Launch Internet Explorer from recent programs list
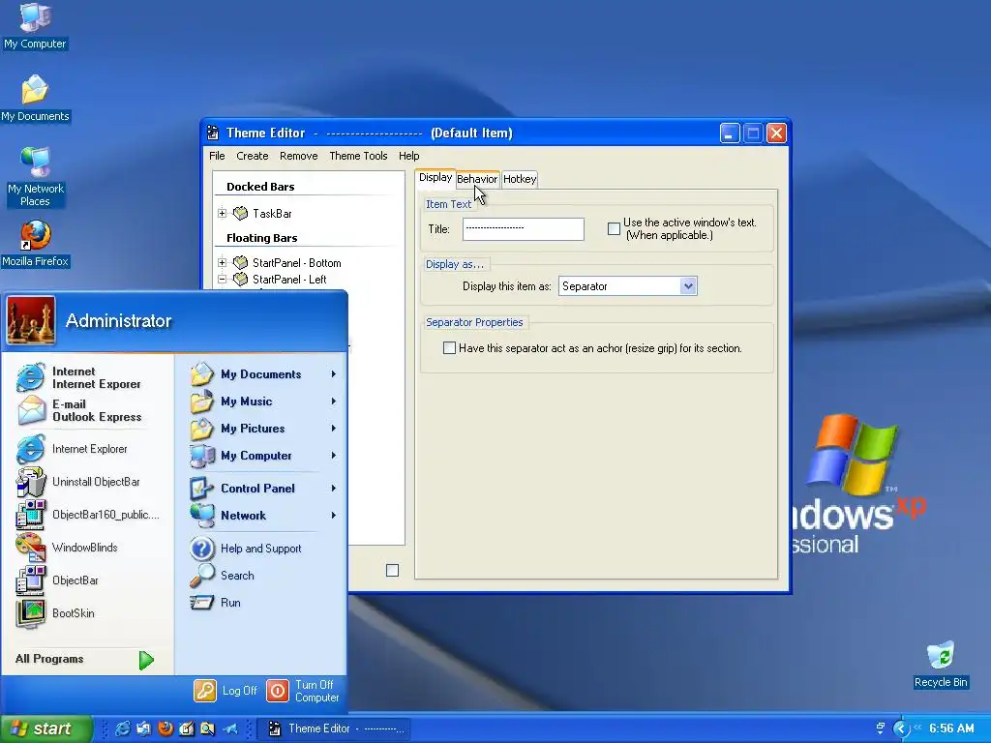The height and width of the screenshot is (743, 991). click(74, 449)
